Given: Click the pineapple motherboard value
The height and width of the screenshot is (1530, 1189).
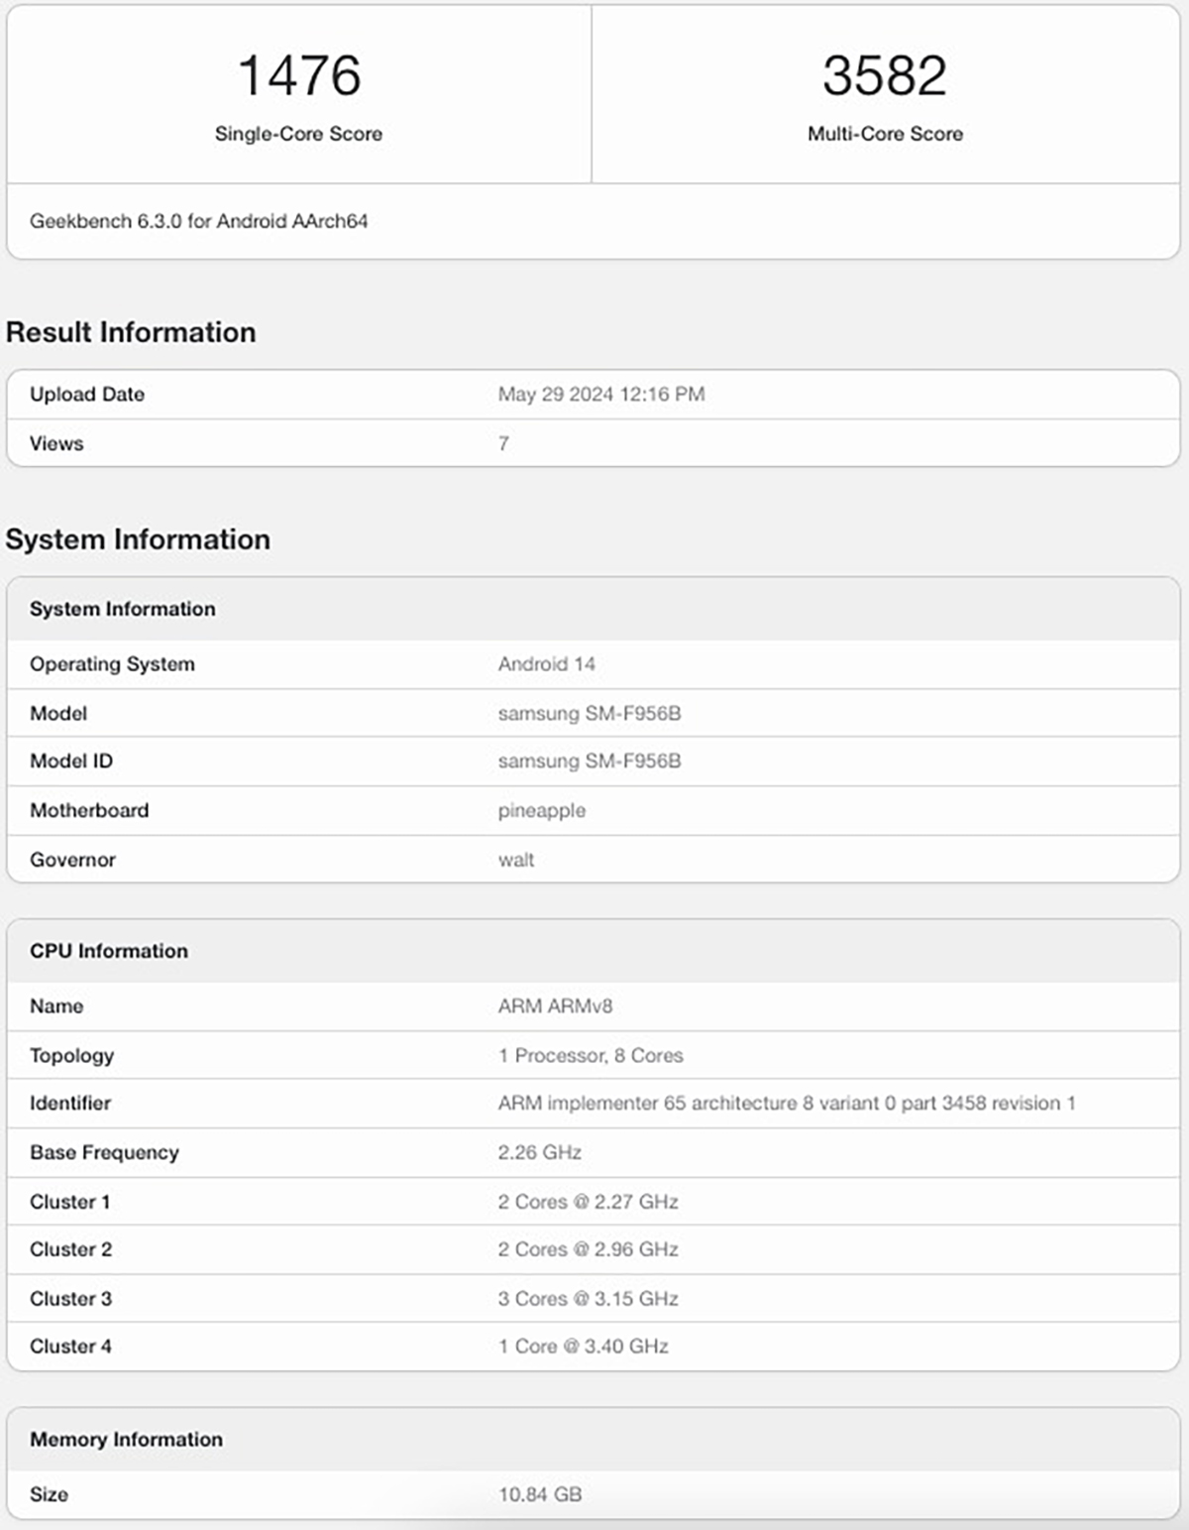Looking at the screenshot, I should pos(542,811).
